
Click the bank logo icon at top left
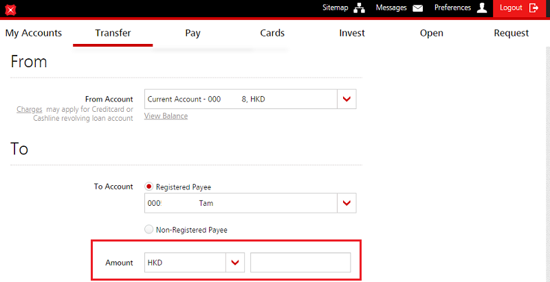point(10,10)
